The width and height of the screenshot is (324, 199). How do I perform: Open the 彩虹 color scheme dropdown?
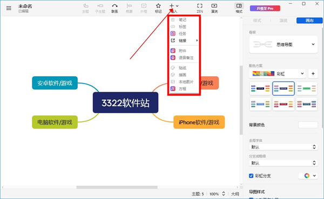tap(278, 73)
